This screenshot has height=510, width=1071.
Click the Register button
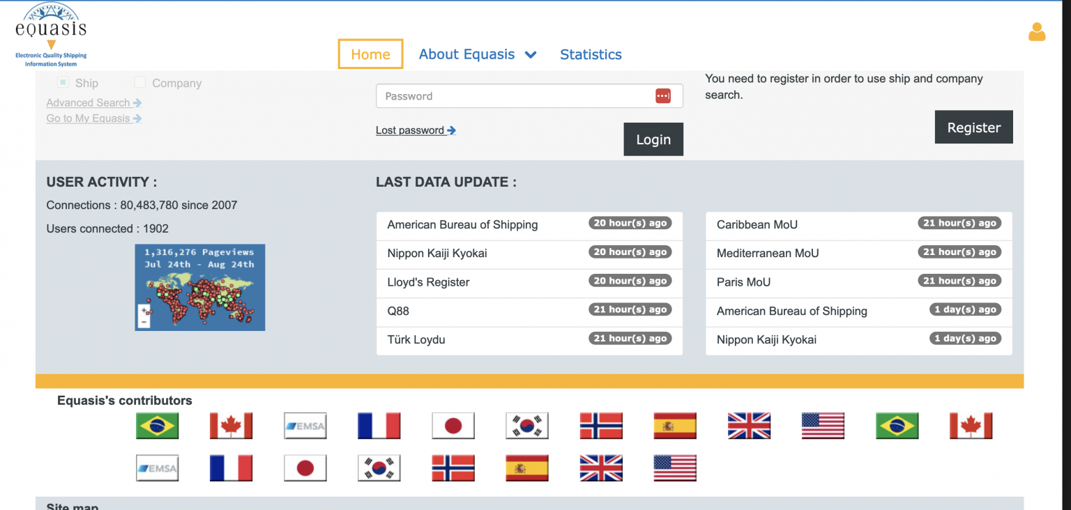click(973, 127)
